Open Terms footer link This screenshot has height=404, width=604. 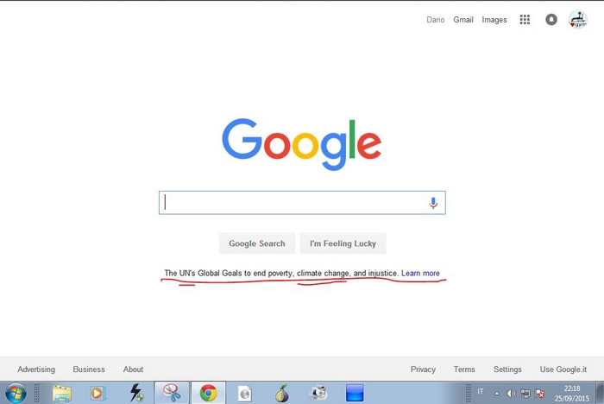464,369
